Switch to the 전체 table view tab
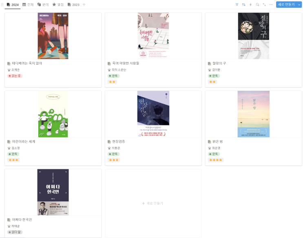This screenshot has width=303, height=238. pos(28,4)
